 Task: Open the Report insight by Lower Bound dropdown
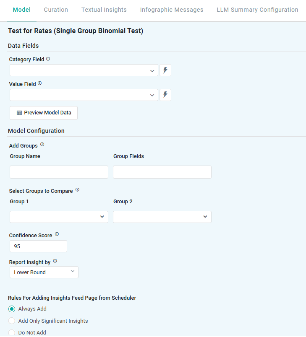point(44,272)
